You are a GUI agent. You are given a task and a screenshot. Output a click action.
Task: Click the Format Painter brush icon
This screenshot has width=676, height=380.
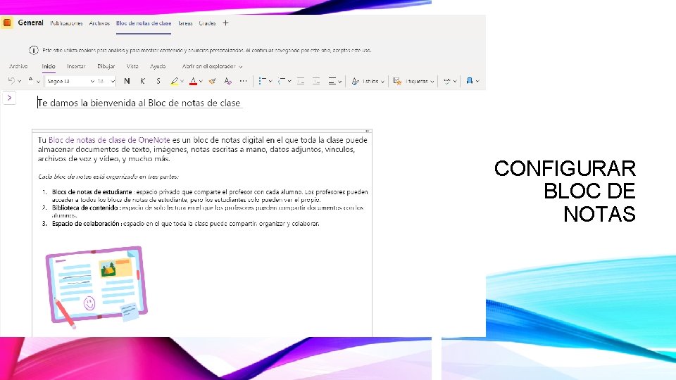(213, 81)
